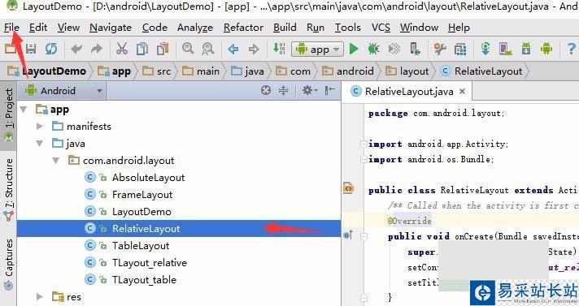The width and height of the screenshot is (579, 306).
Task: Open the SDK Manager icon
Action: [x=526, y=49]
